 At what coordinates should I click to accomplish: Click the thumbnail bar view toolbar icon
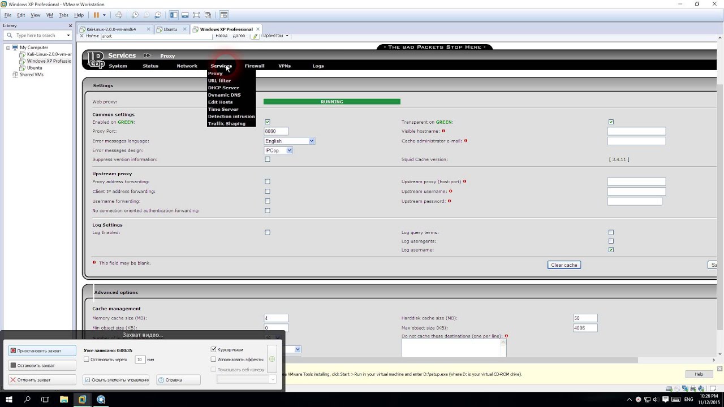click(x=185, y=15)
